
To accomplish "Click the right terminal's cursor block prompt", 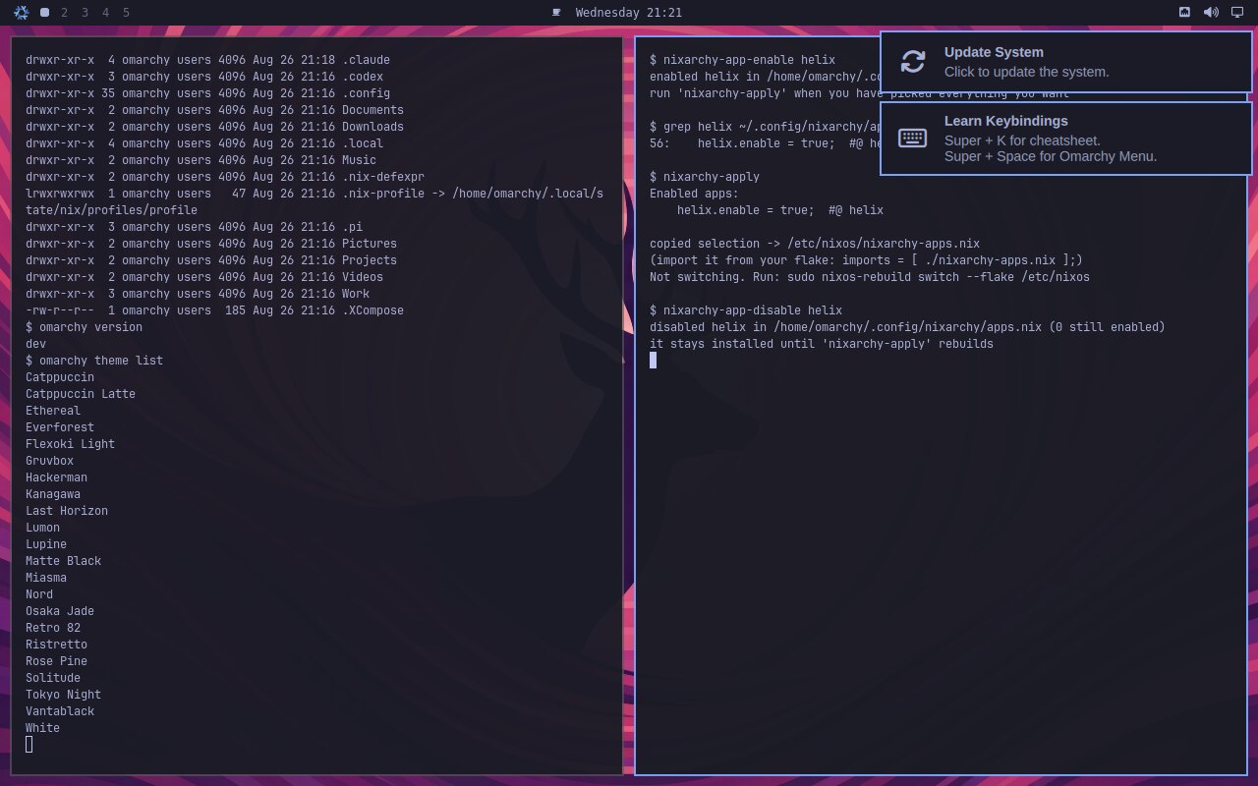I will pyautogui.click(x=653, y=361).
